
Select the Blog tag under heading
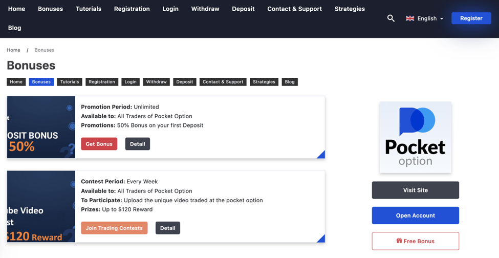[290, 82]
